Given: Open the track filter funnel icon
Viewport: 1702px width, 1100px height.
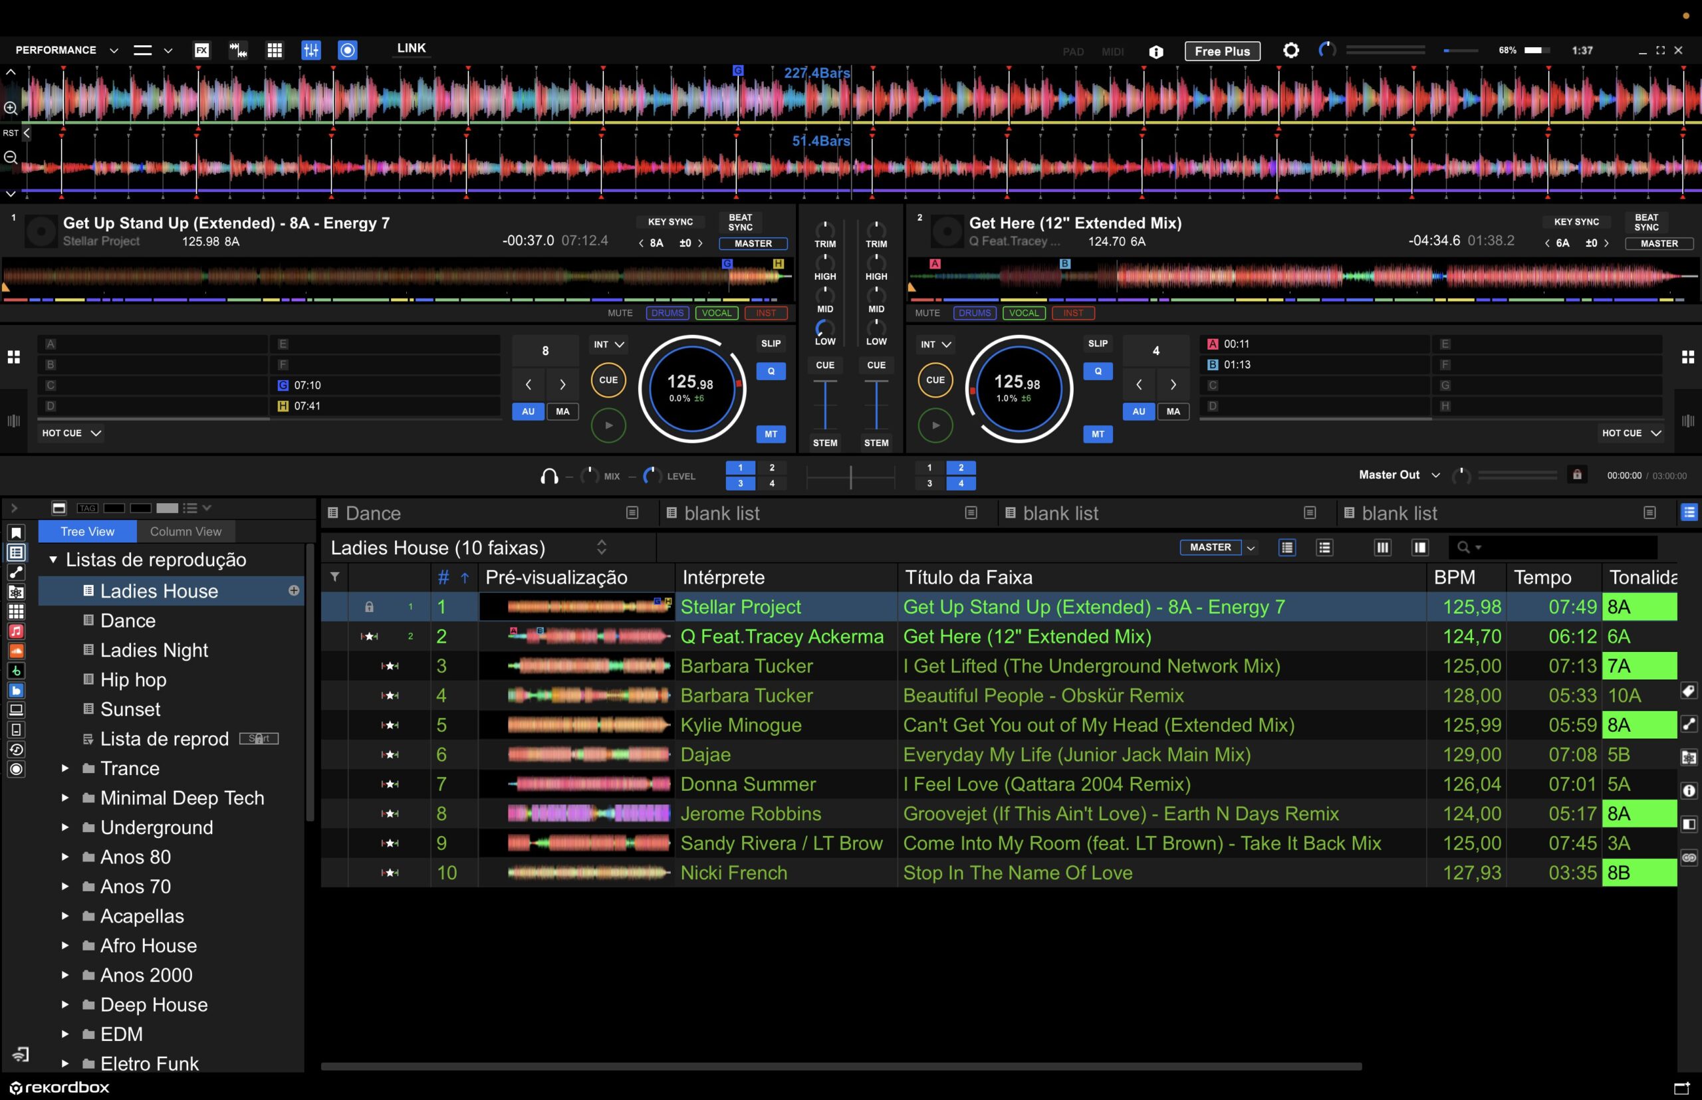Looking at the screenshot, I should tap(334, 577).
